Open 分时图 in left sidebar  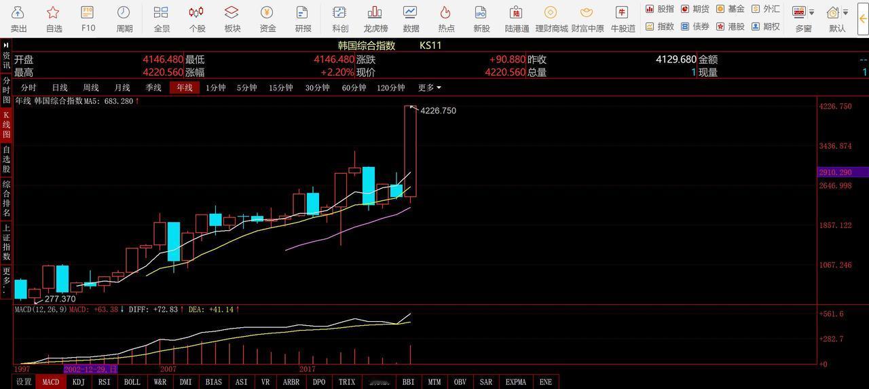(6, 90)
